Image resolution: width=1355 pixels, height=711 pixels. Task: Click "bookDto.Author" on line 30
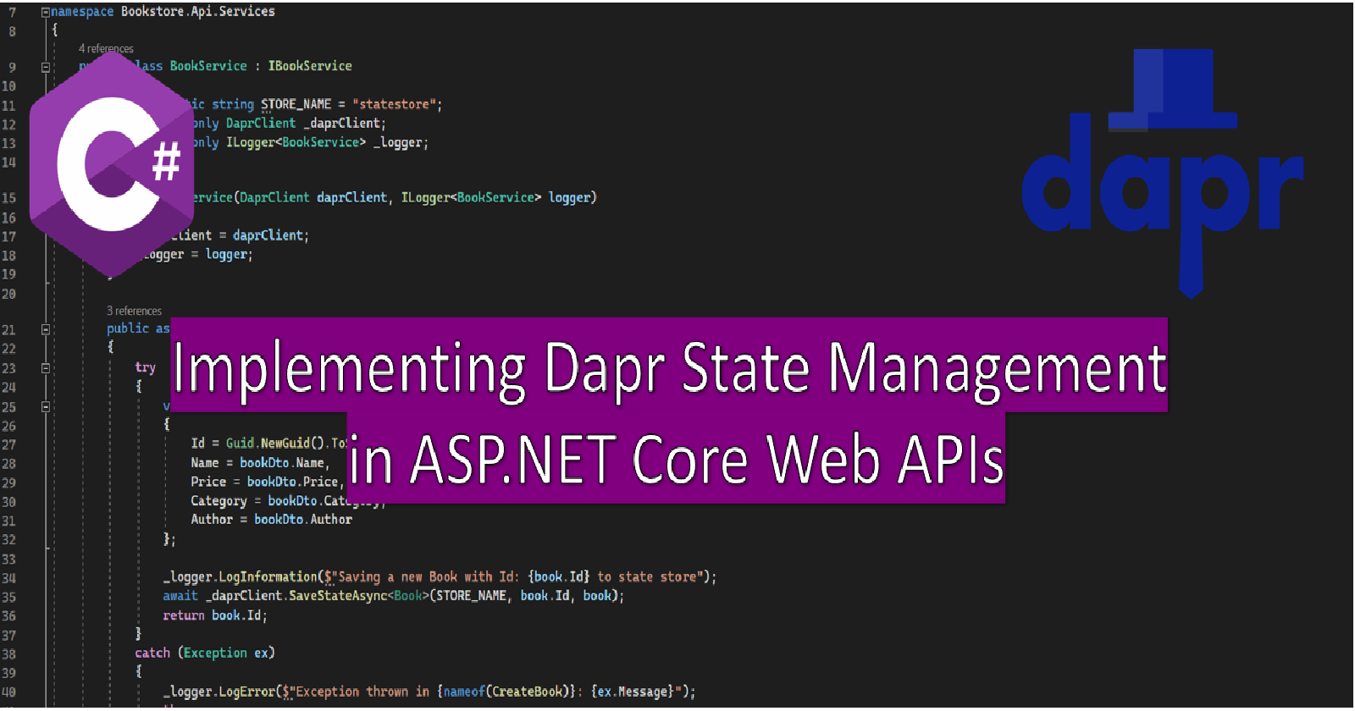pyautogui.click(x=303, y=520)
